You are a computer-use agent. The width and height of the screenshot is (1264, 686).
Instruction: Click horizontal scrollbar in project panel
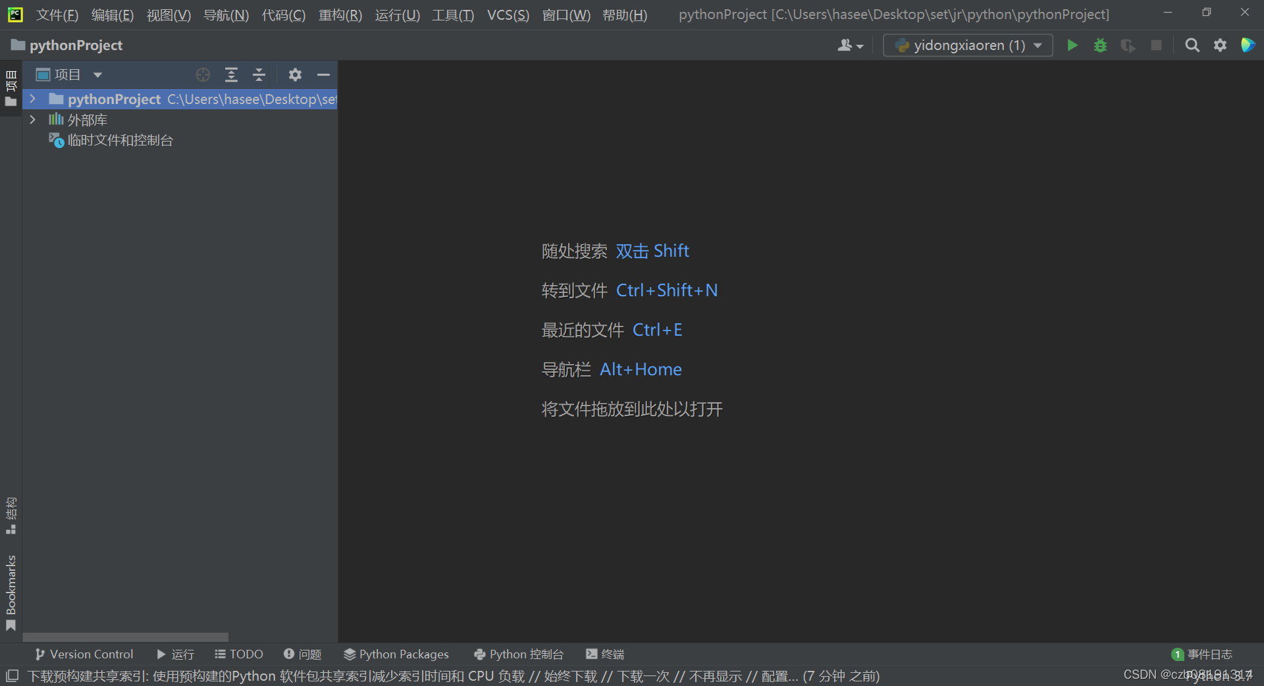coord(126,637)
